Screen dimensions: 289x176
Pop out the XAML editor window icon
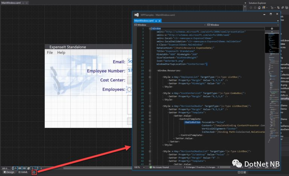34,172
